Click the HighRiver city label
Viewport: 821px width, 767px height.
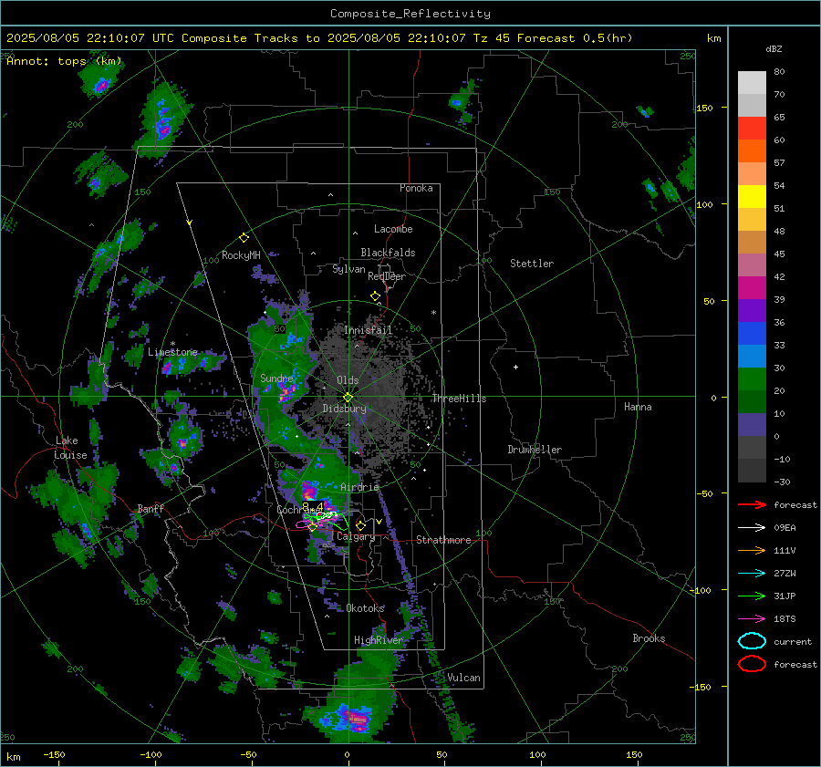pos(379,640)
